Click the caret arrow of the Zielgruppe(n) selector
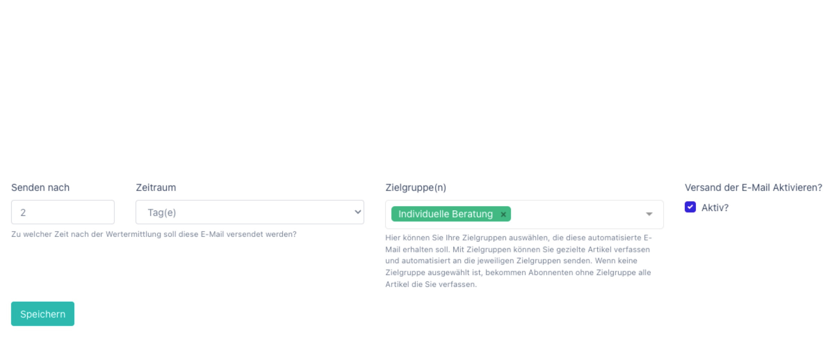Viewport: 837px width, 340px height. (x=650, y=214)
